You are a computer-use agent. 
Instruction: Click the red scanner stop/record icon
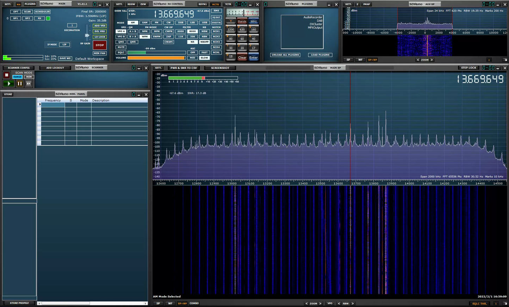pyautogui.click(x=6, y=75)
